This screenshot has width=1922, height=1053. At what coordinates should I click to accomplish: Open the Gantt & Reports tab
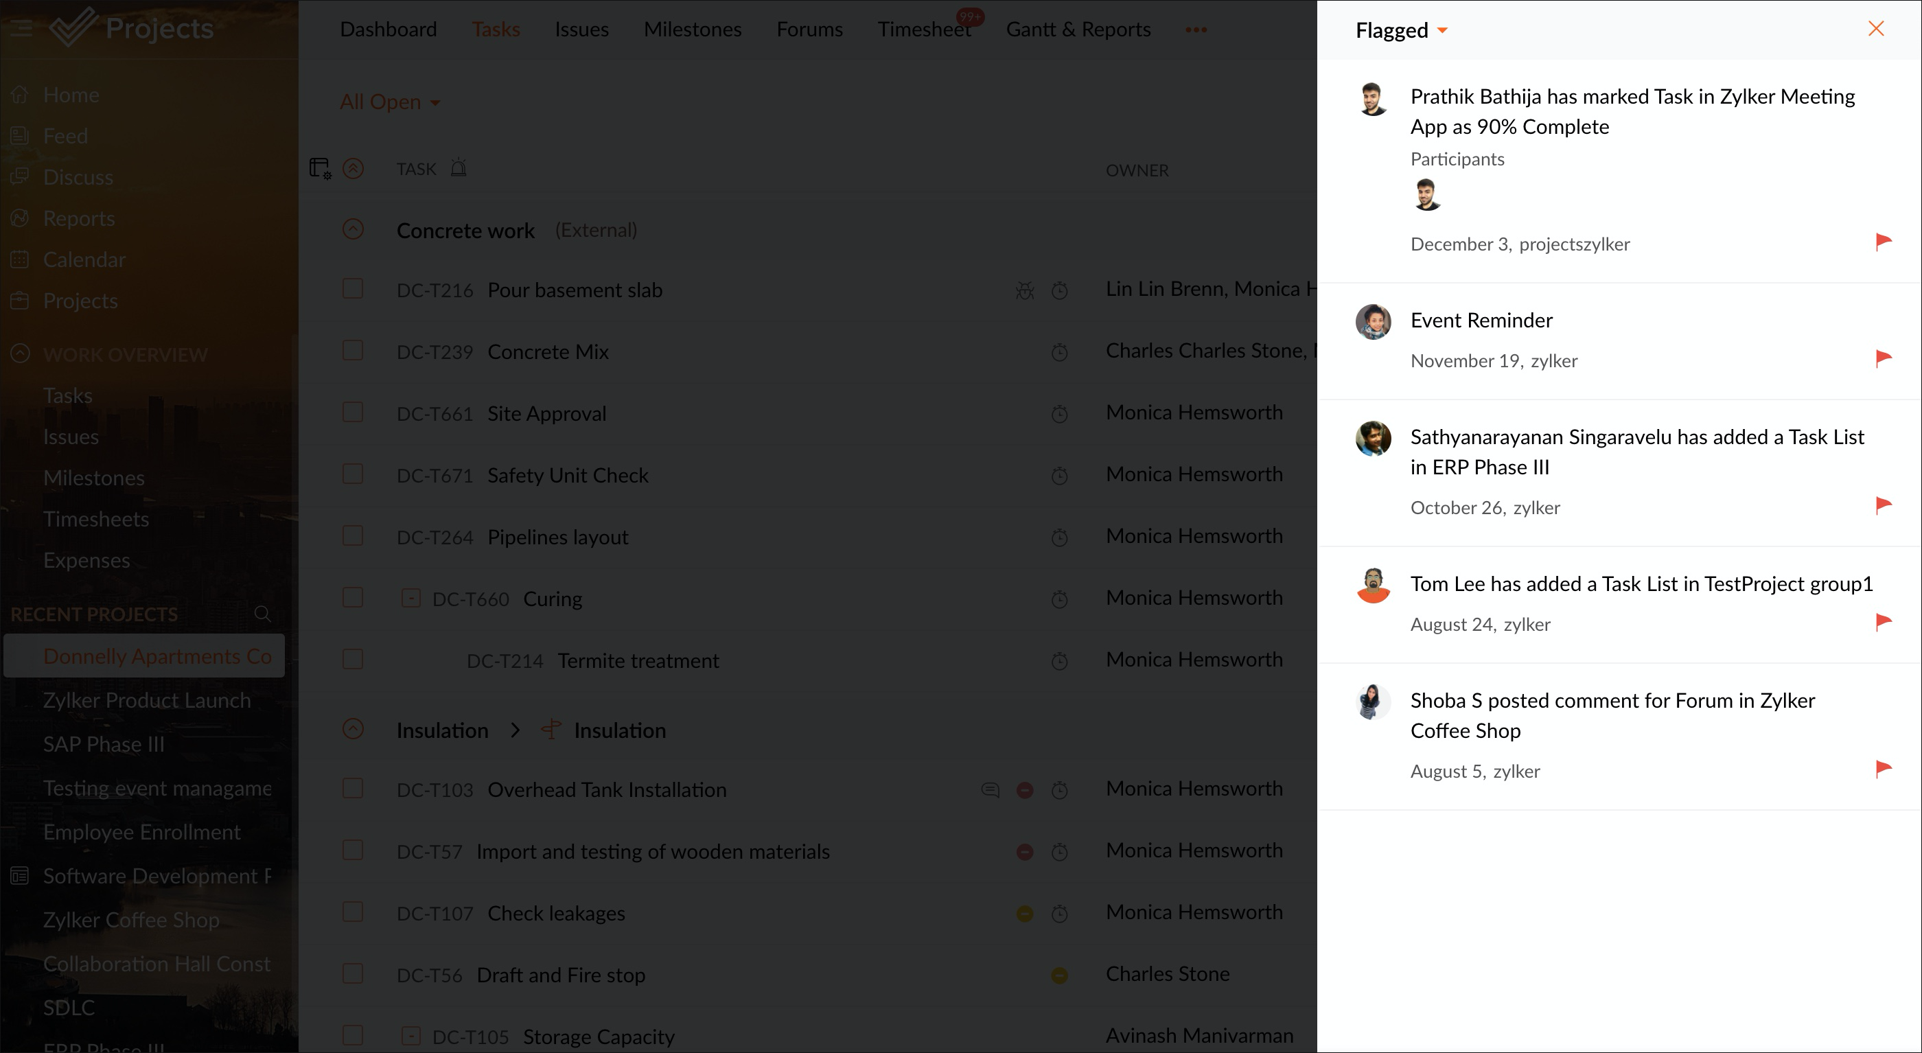point(1078,29)
